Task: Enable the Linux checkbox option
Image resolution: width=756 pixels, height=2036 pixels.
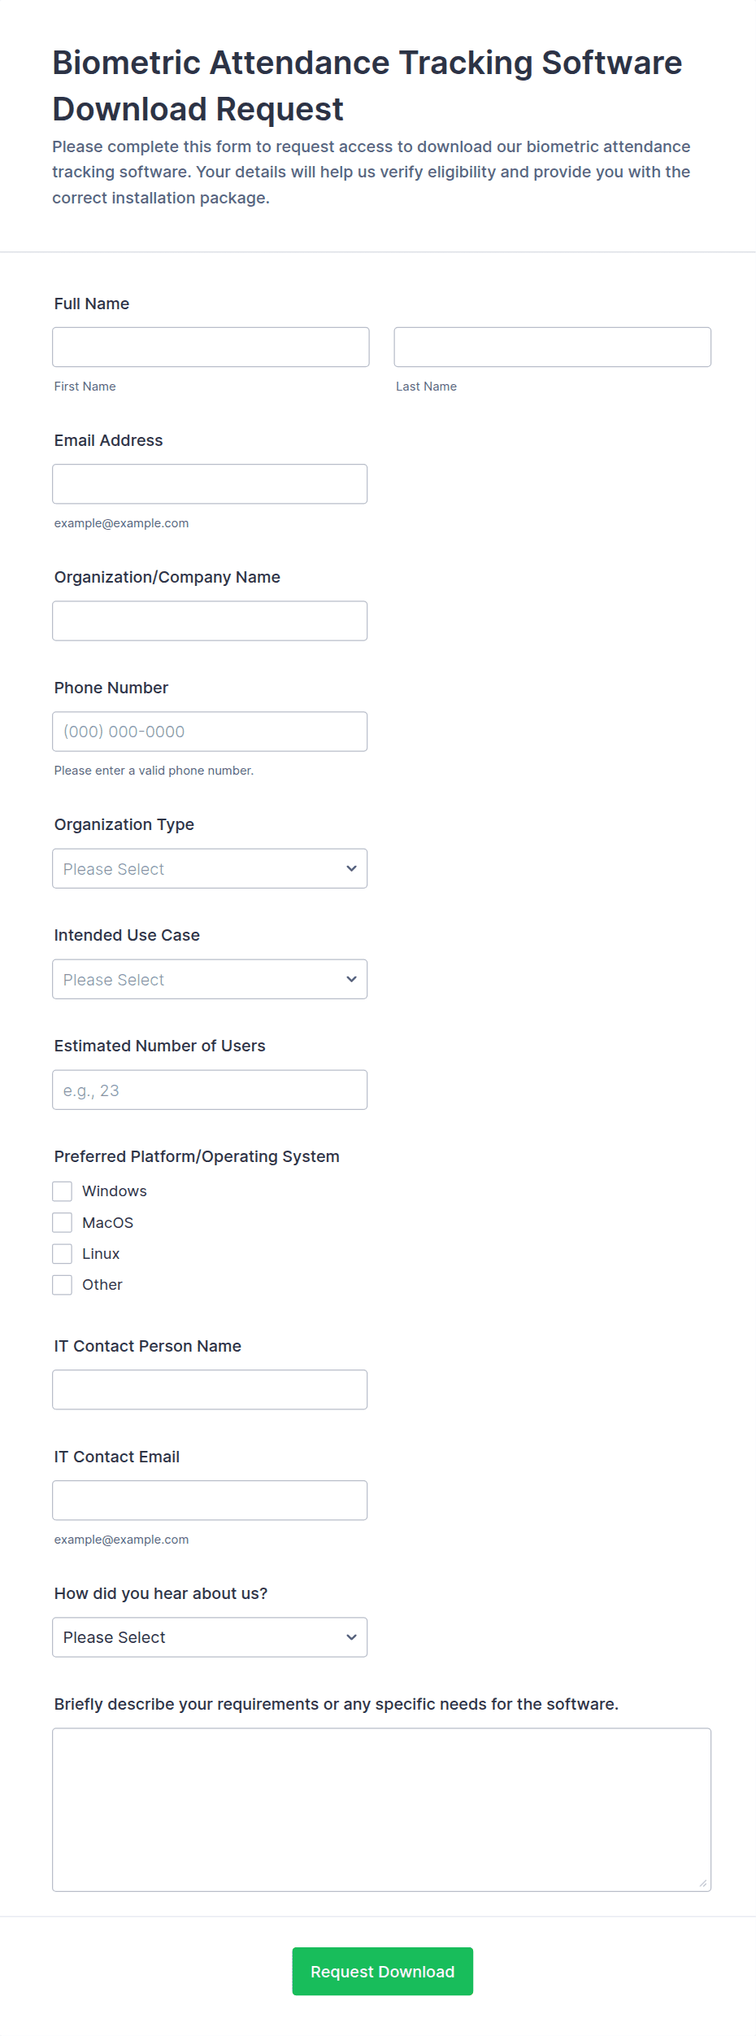Action: click(63, 1253)
